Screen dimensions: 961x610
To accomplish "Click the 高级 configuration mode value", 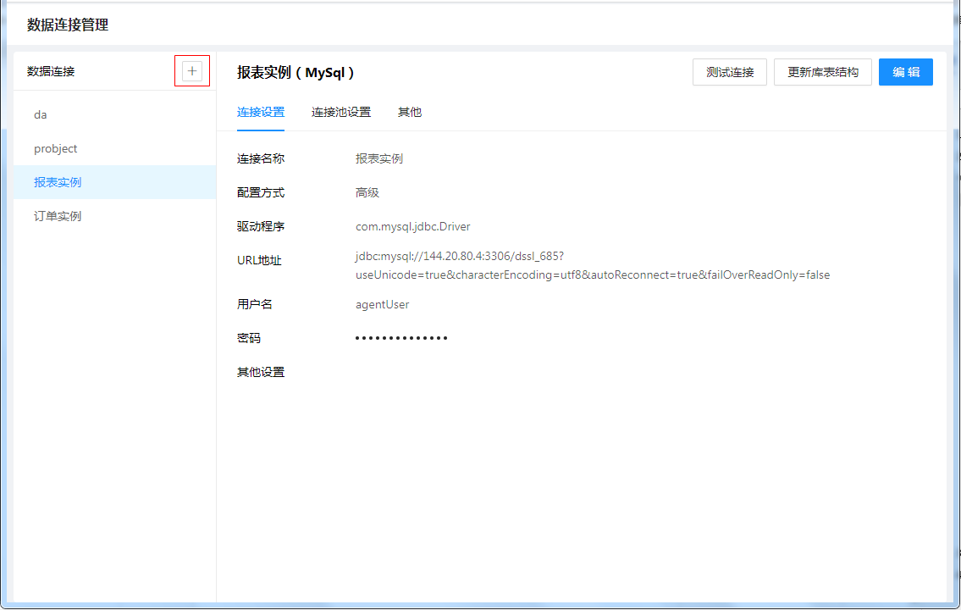I will click(x=367, y=192).
